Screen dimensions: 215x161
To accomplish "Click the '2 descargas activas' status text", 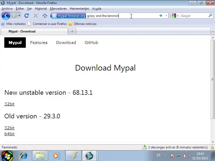I will (x=178, y=147).
